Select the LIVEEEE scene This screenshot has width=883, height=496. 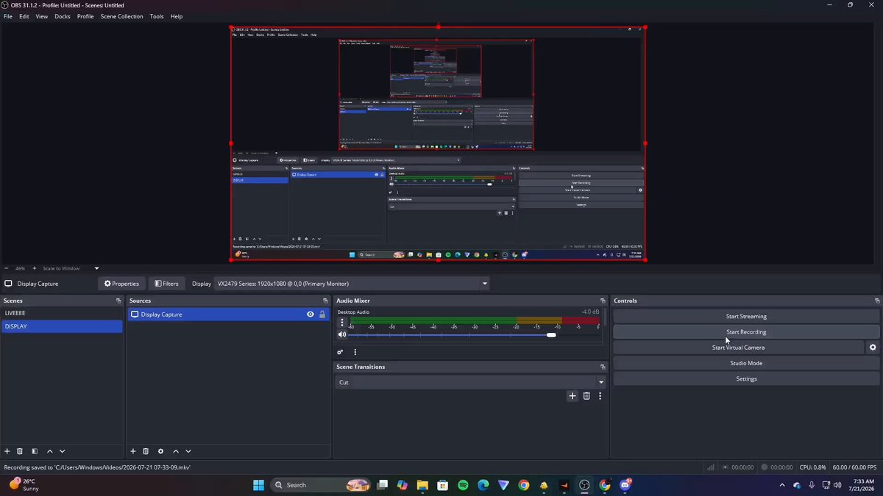click(x=62, y=313)
